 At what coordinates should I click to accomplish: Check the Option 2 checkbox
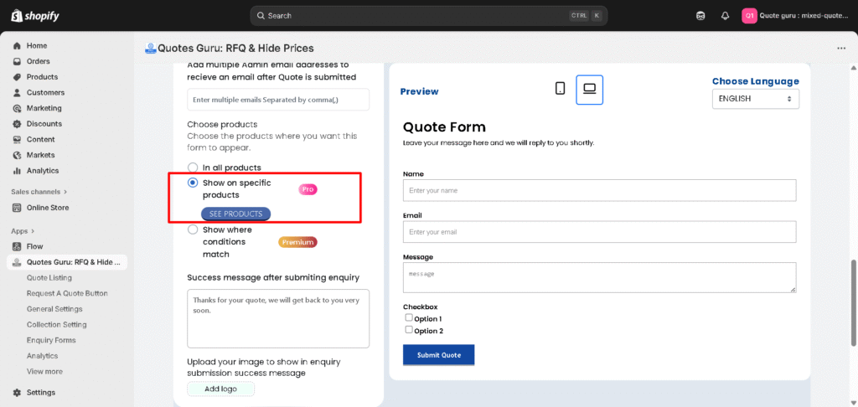point(409,330)
